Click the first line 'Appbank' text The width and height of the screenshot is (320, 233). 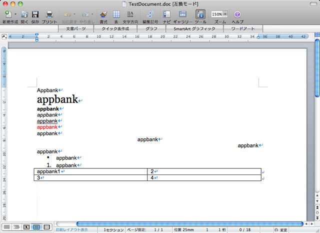tap(47, 90)
